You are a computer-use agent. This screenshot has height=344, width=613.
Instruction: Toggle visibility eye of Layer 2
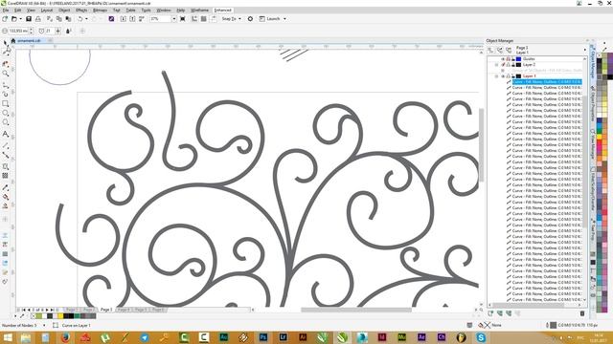pos(503,65)
